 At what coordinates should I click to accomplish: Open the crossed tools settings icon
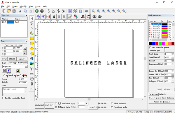point(75,11)
